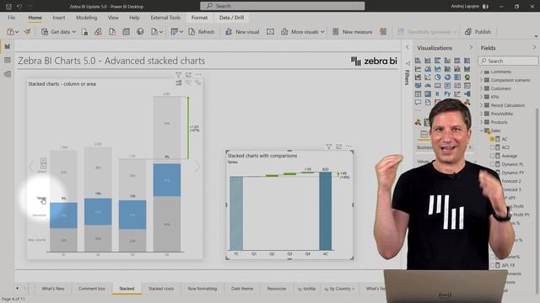Collapse the Visualizations pane
This screenshot has width=540, height=303.
click(471, 47)
